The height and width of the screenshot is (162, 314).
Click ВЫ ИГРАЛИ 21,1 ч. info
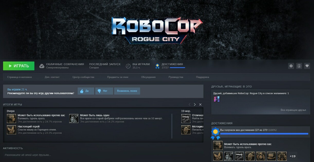pyautogui.click(x=141, y=66)
